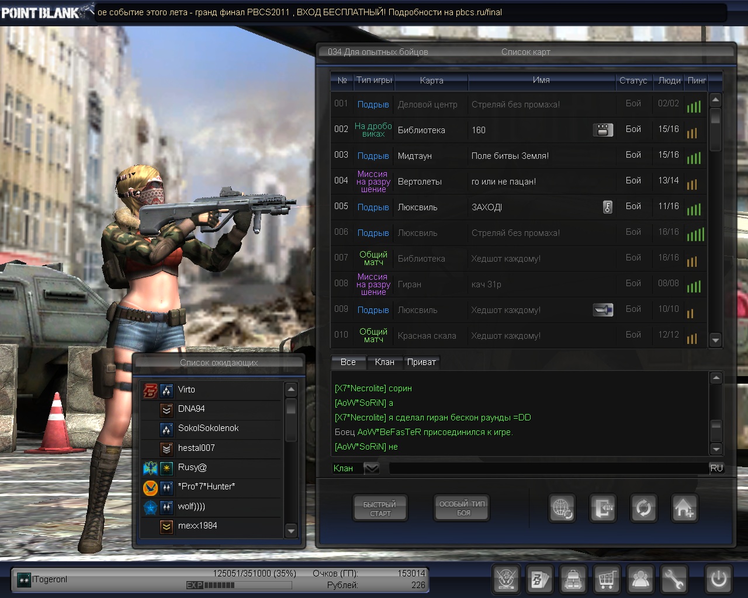Image resolution: width=748 pixels, height=598 pixels.
Task: Sort rooms by Люди column
Action: tap(669, 81)
